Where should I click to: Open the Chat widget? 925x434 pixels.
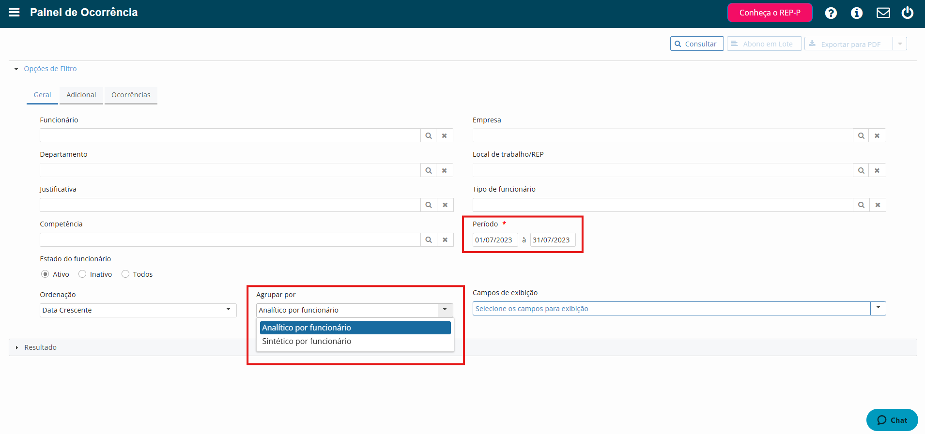(x=892, y=420)
